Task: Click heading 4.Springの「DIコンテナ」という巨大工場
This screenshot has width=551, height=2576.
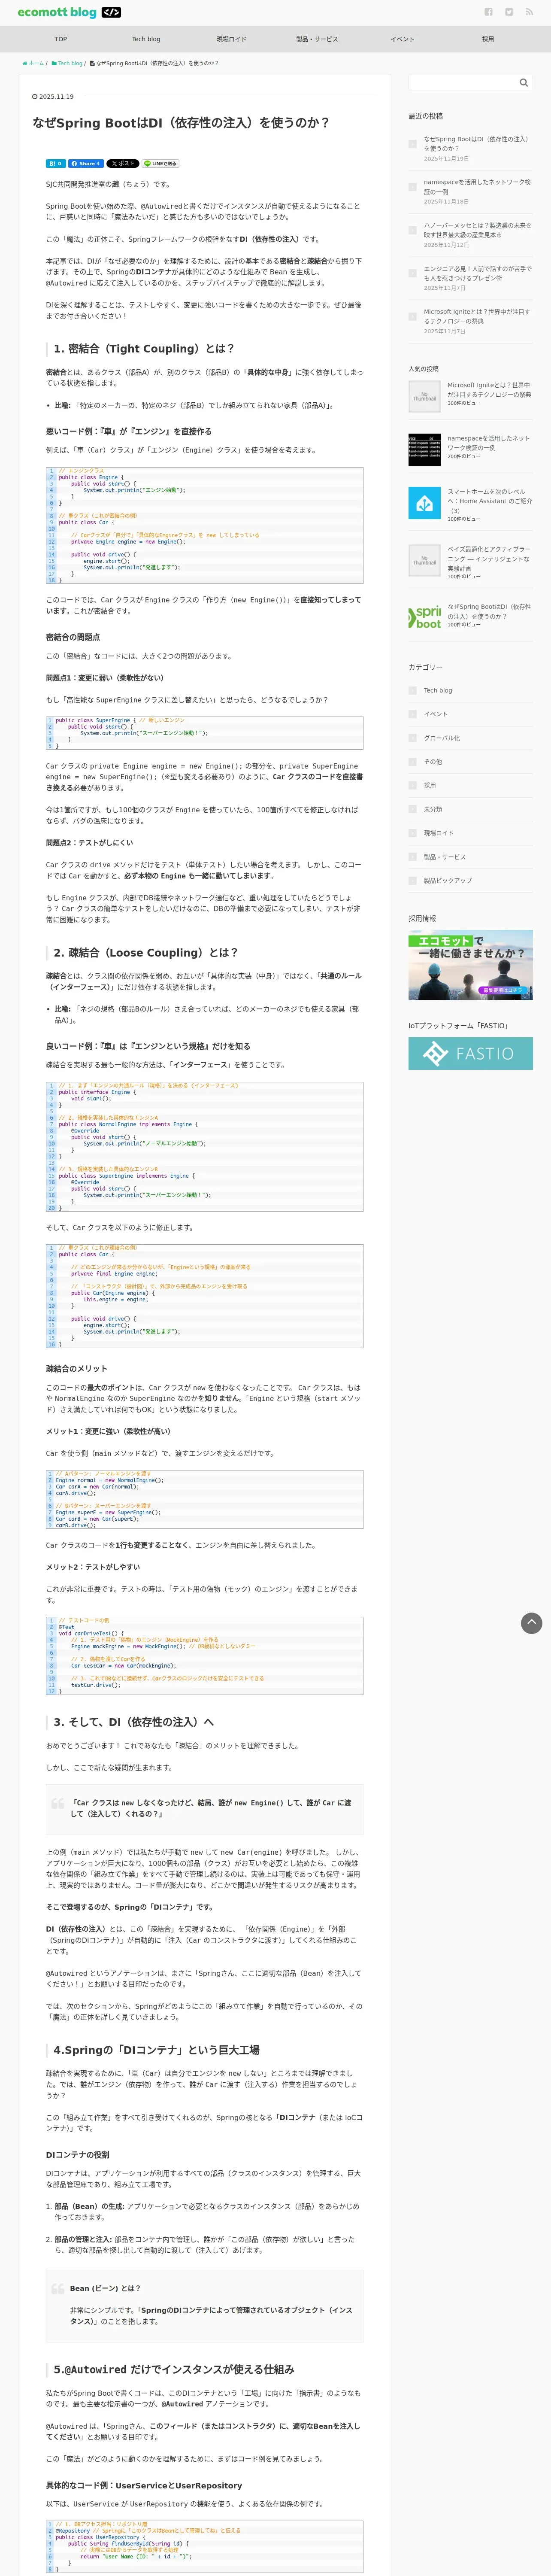Action: pyautogui.click(x=157, y=2049)
